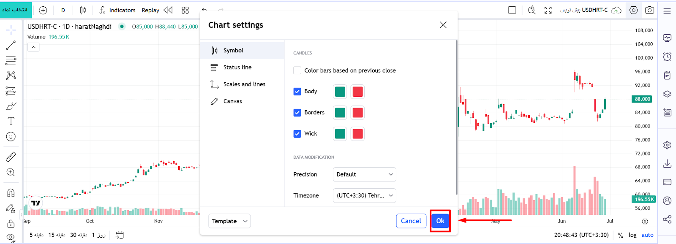Toggle log scale mode
This screenshot has height=244, width=676.
coord(632,235)
